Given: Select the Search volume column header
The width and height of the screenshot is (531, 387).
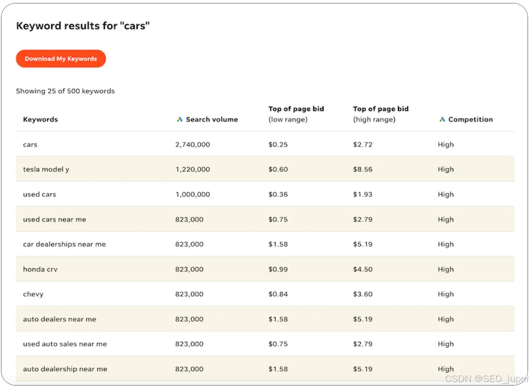Looking at the screenshot, I should tap(211, 119).
